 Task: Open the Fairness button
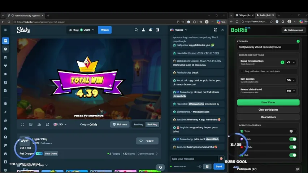click(120, 124)
